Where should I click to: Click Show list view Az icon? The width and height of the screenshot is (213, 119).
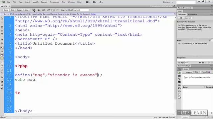[183, 62]
